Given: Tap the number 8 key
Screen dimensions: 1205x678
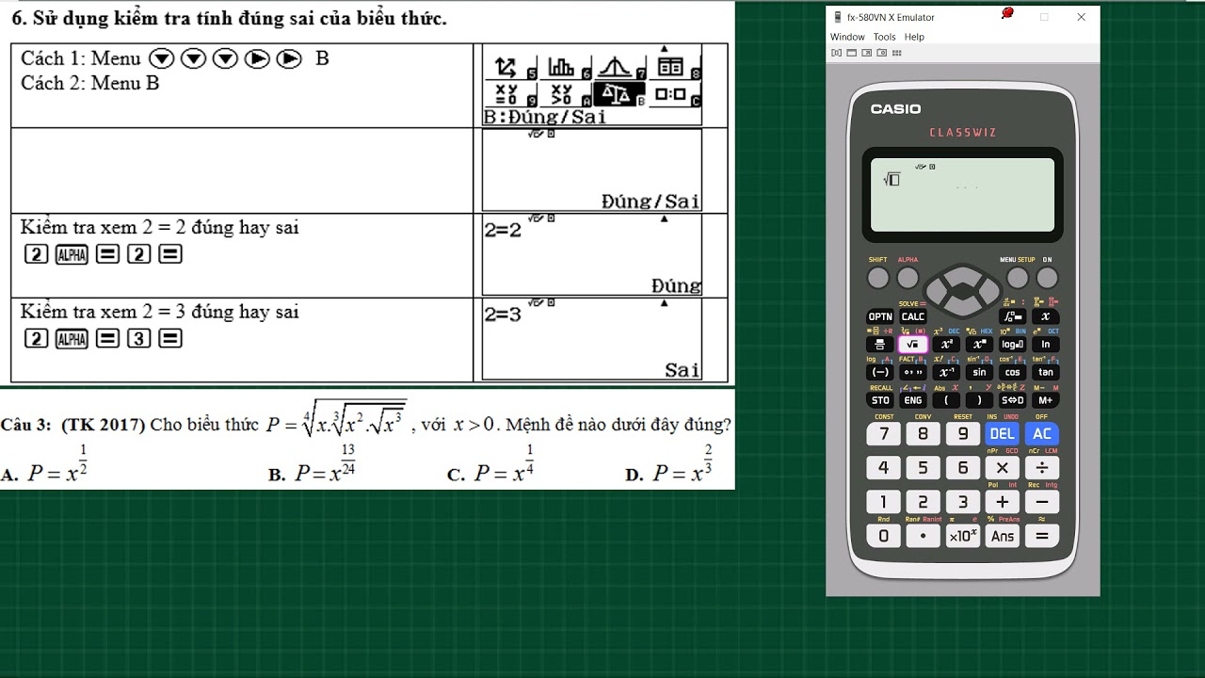Looking at the screenshot, I should click(923, 434).
